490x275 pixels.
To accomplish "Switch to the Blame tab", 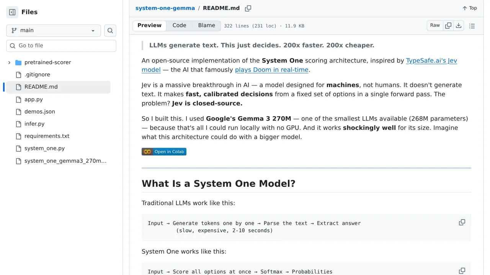I will coord(207,26).
